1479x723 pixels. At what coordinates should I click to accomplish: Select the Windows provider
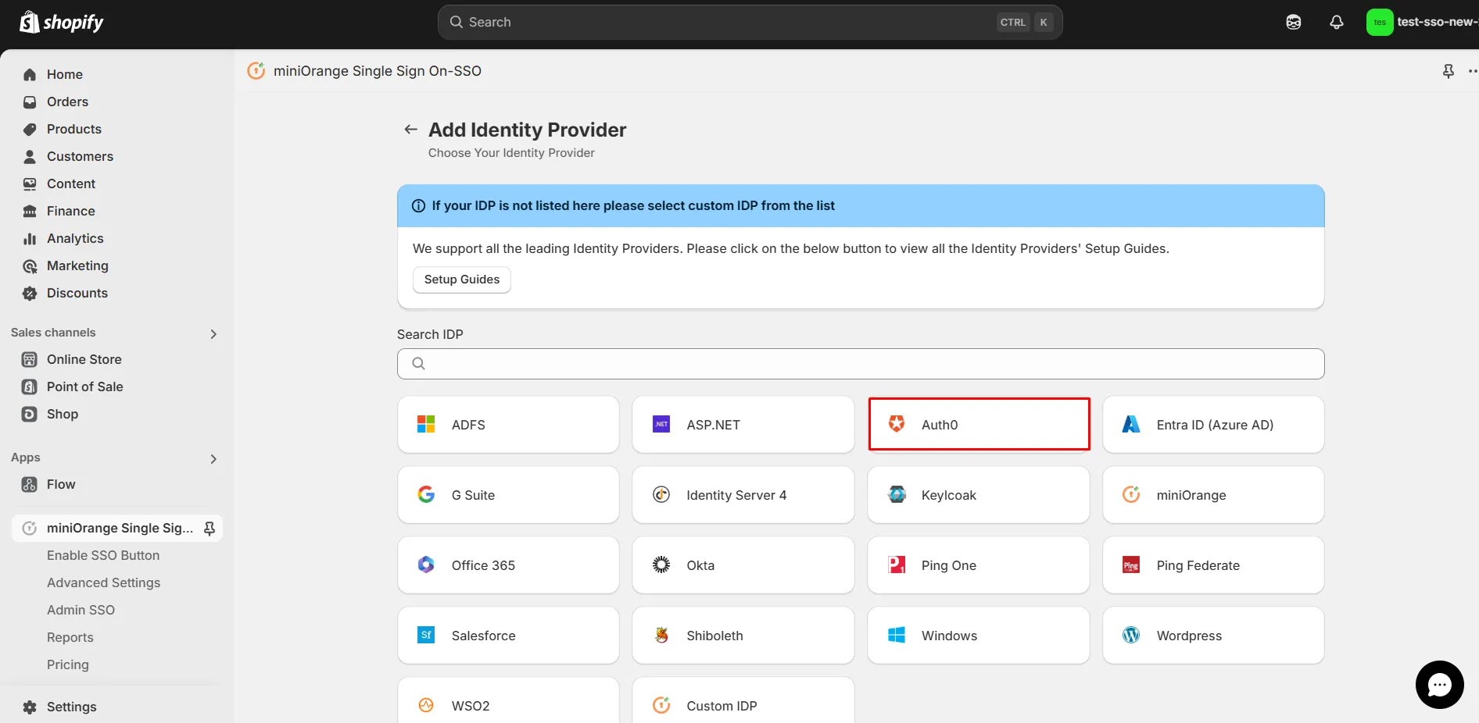pos(979,636)
